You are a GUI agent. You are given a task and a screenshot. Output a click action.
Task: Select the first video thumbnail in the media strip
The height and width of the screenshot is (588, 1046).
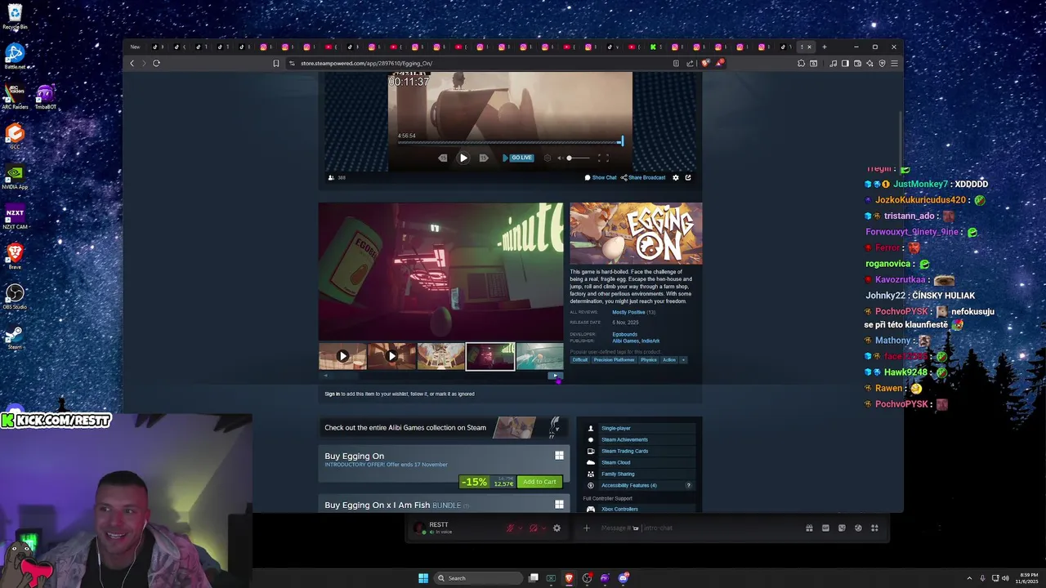pyautogui.click(x=342, y=356)
